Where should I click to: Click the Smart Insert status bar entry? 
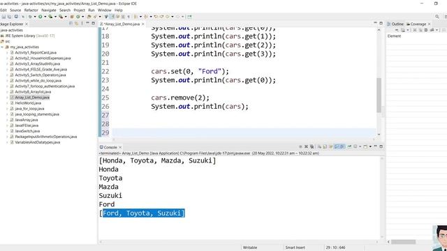295,248
